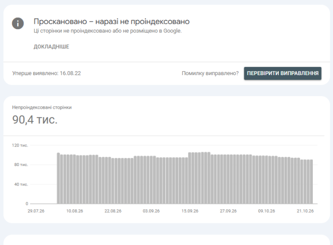Viewport: 333px width, 245px height.
Task: Click the bar above date 15.09.26
Action: coord(190,178)
